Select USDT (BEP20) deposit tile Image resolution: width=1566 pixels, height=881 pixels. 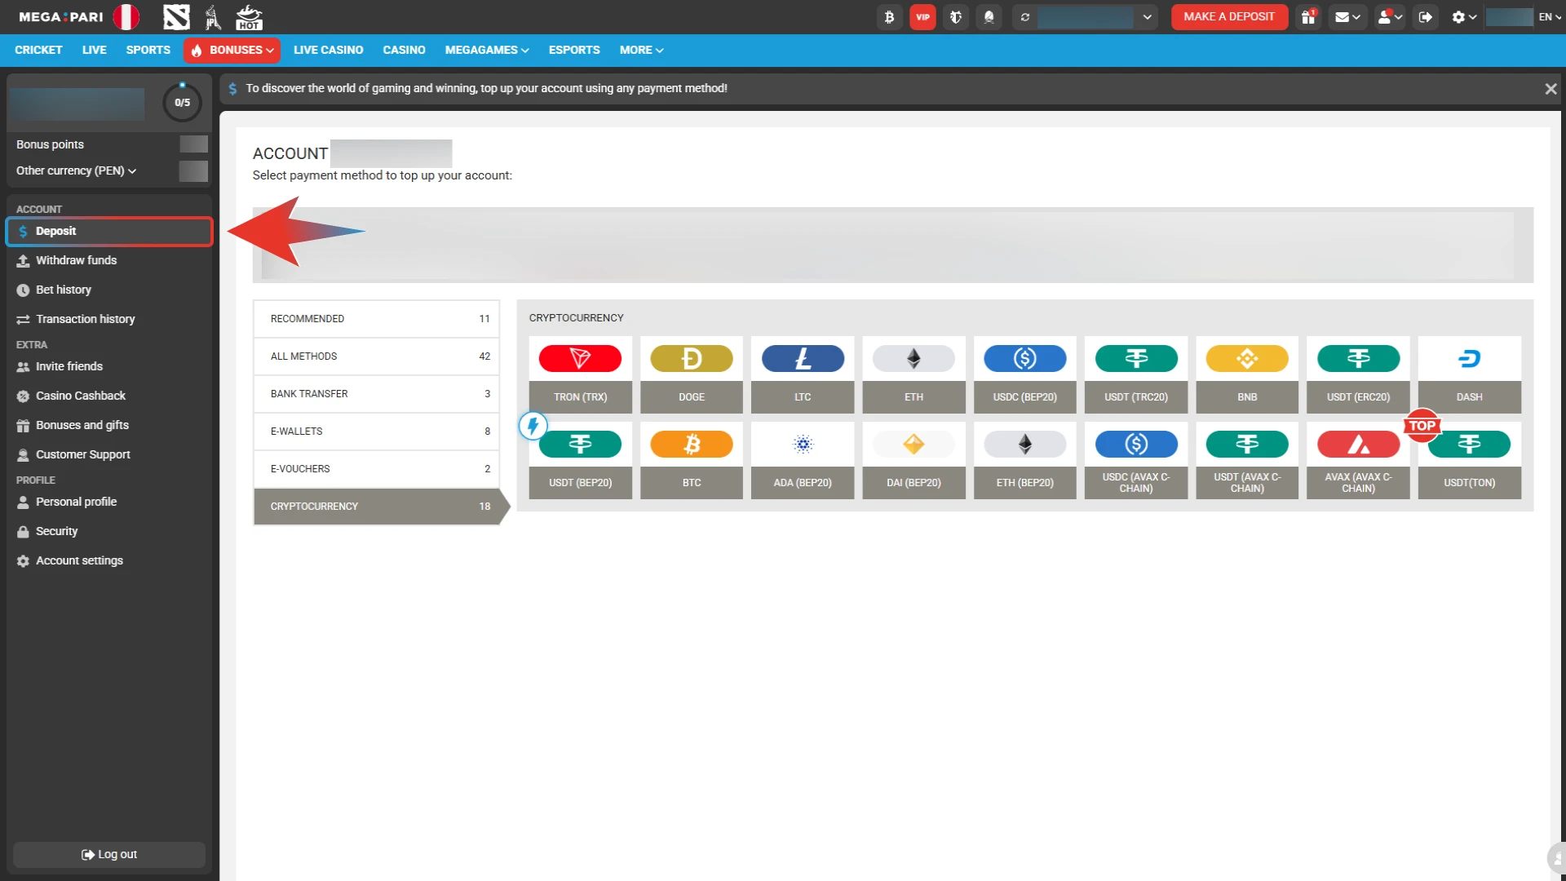580,461
